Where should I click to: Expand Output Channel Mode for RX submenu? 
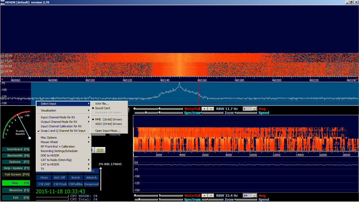coord(63,122)
